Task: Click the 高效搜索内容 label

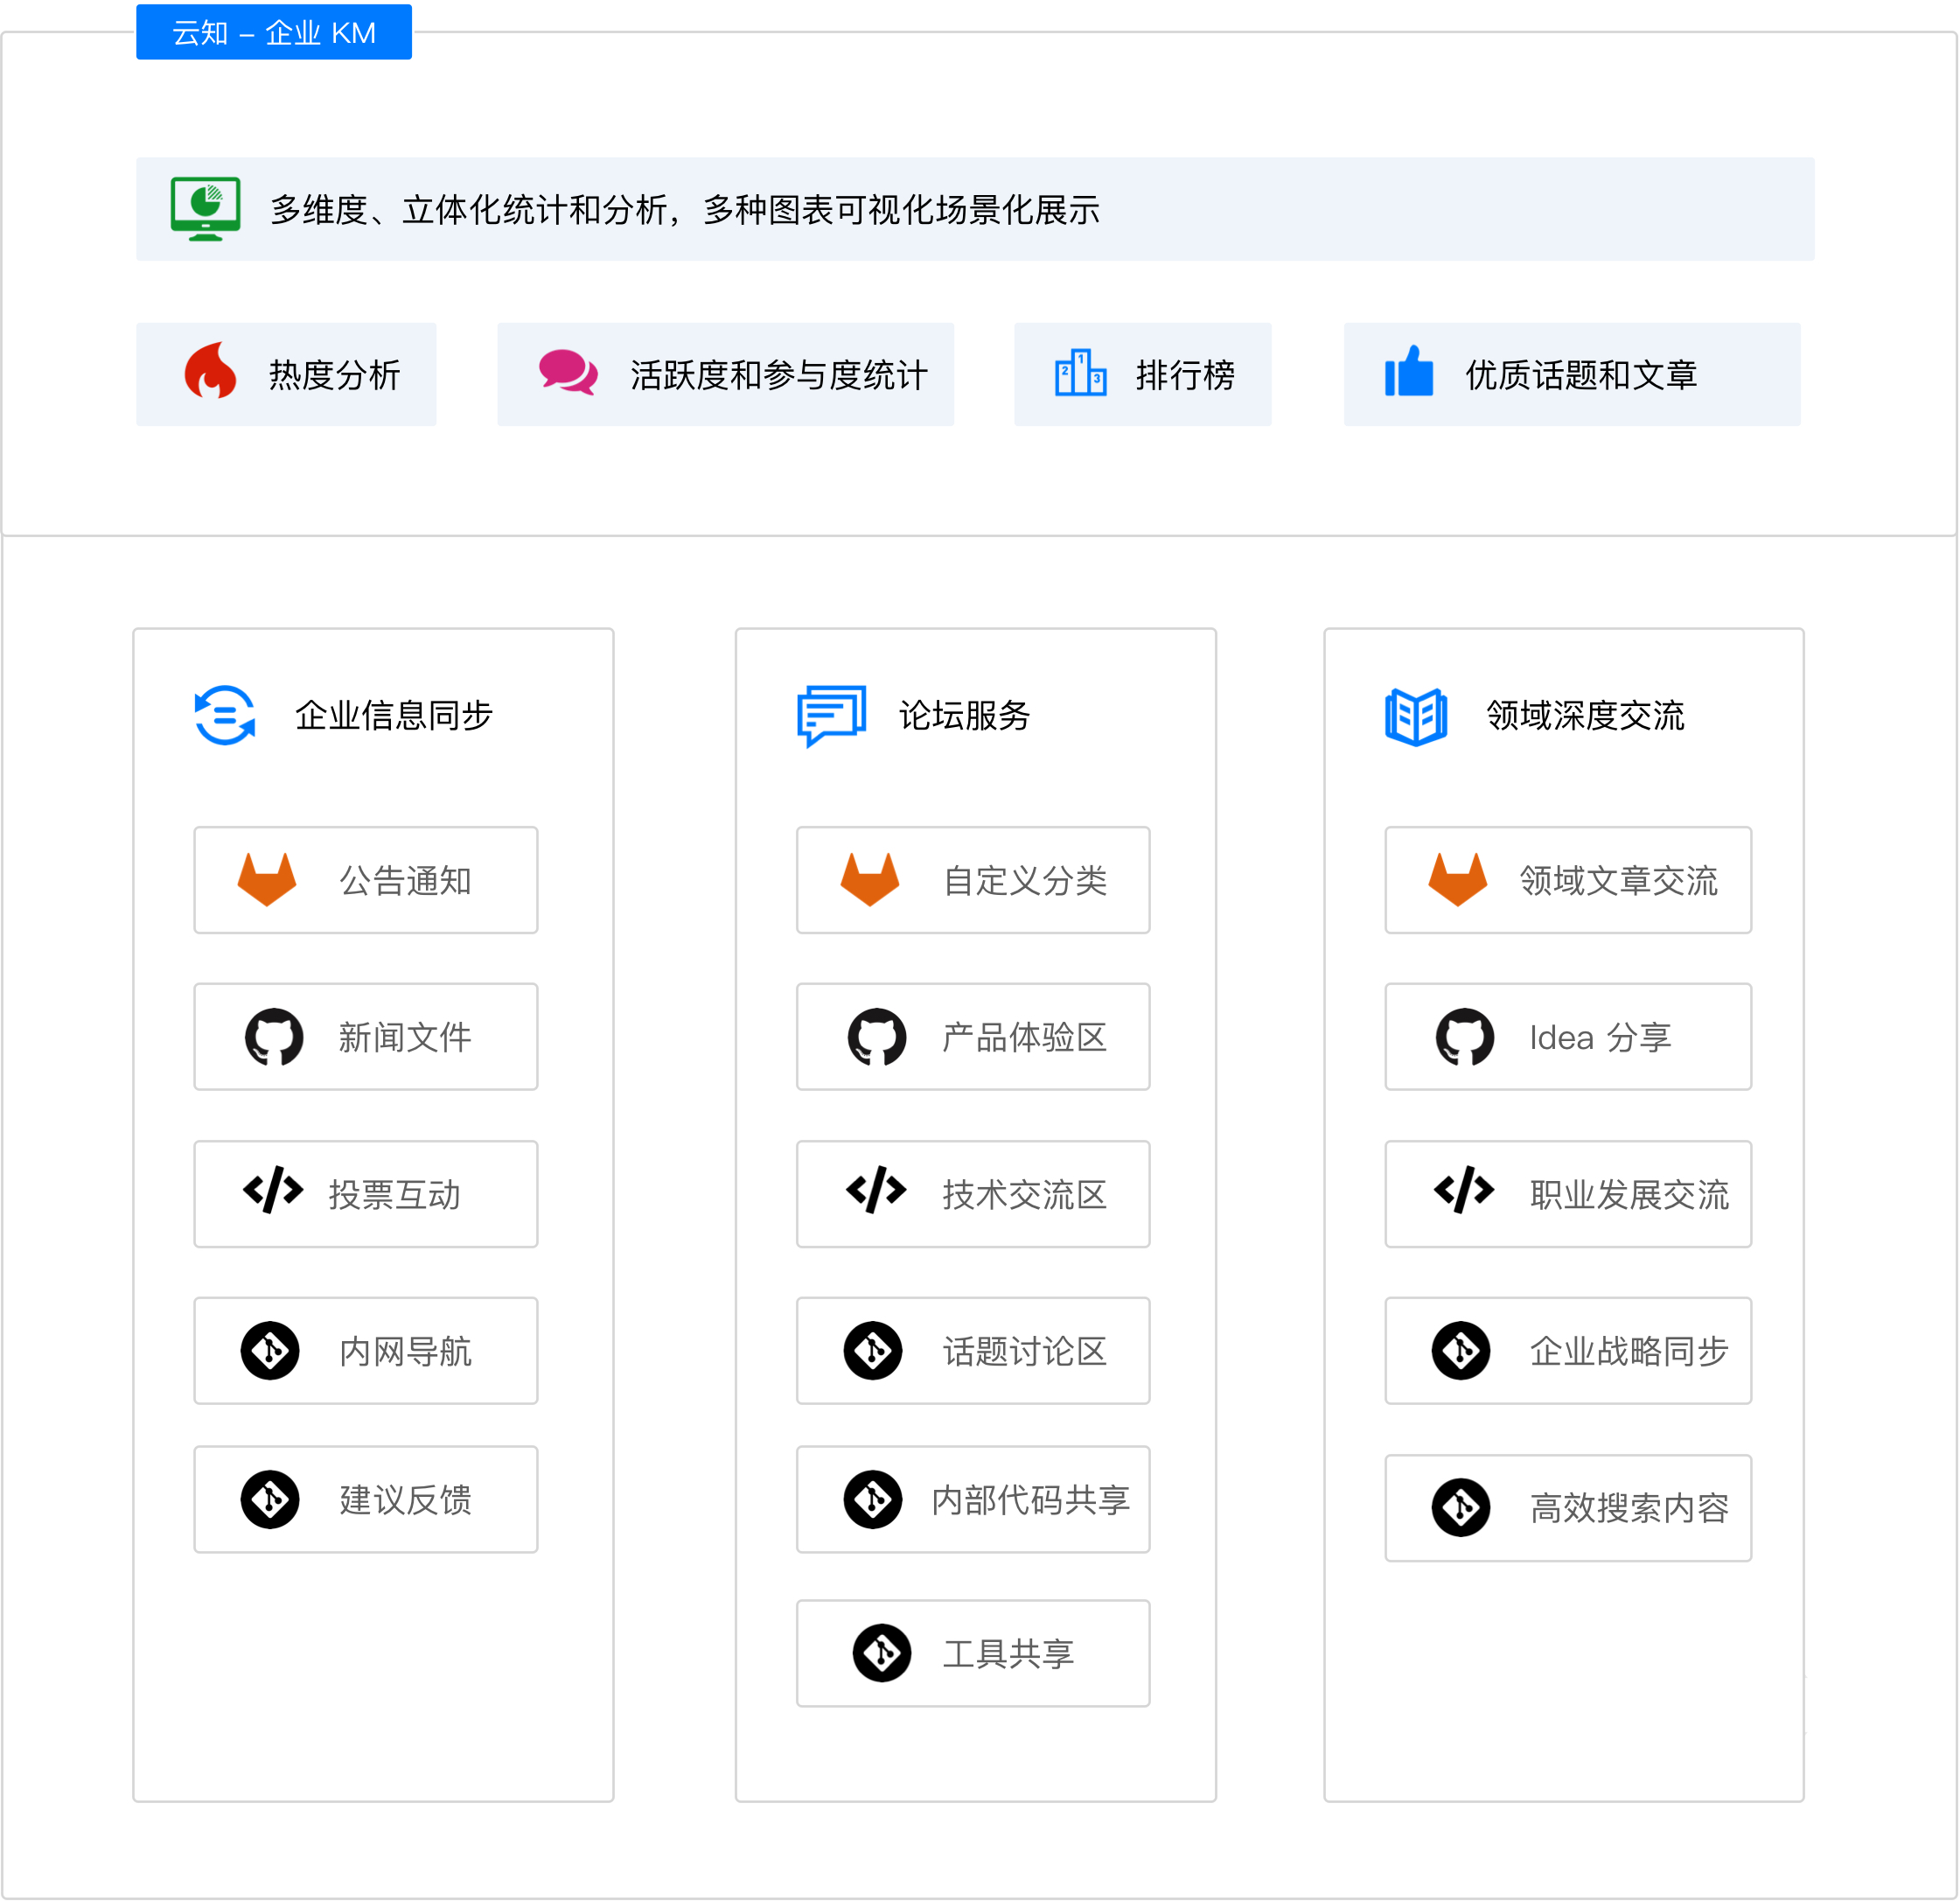Action: [x=1629, y=1508]
